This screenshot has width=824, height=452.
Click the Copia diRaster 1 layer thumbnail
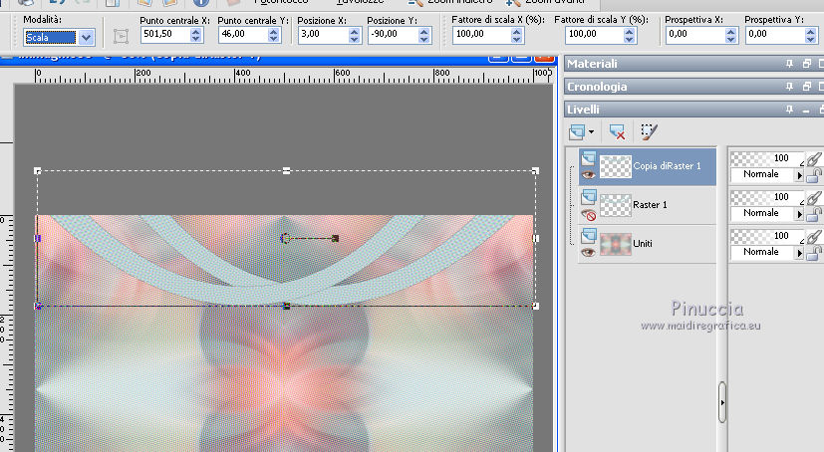click(616, 166)
